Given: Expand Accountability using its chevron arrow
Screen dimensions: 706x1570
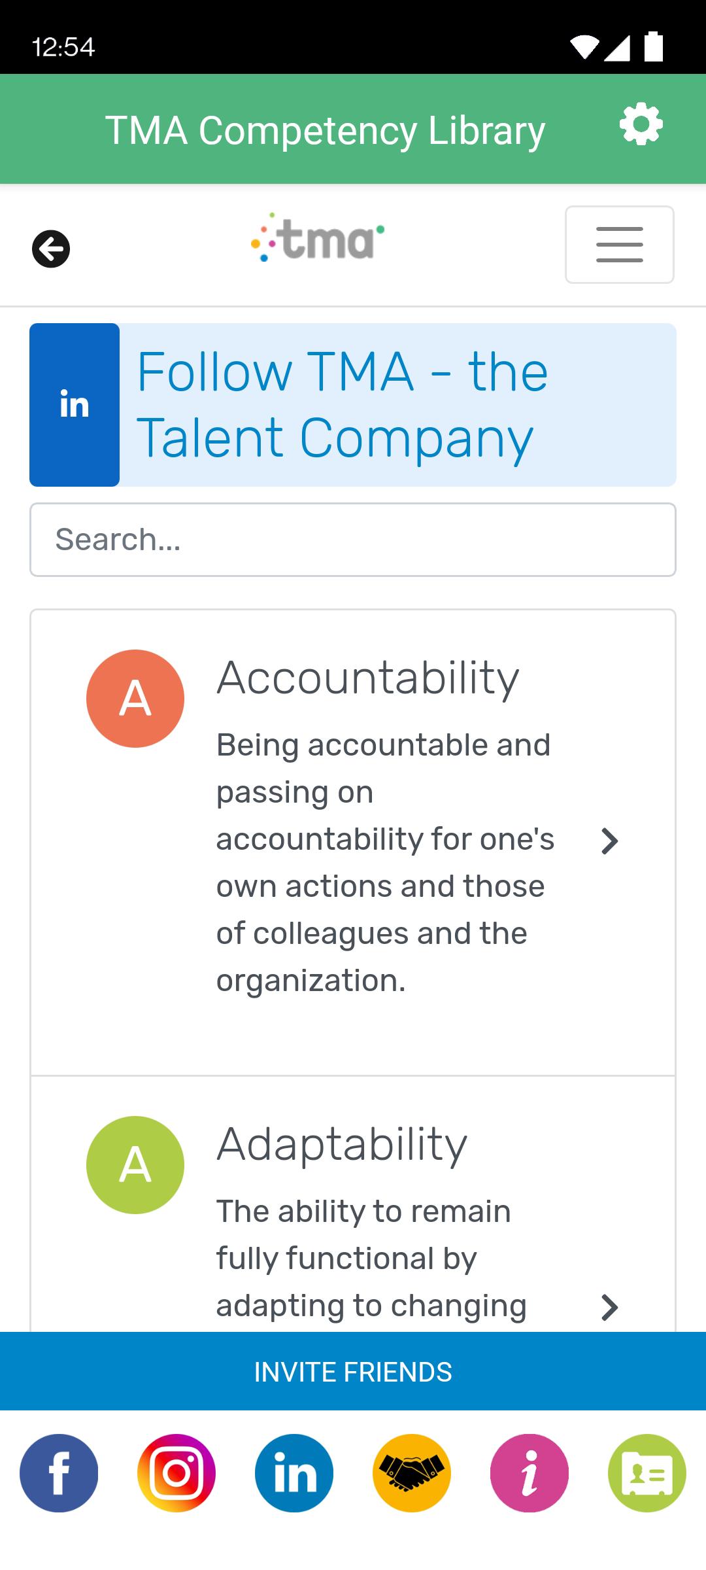Looking at the screenshot, I should (x=609, y=841).
